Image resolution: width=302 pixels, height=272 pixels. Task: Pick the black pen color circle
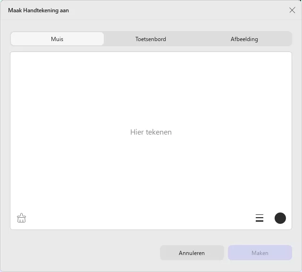click(280, 218)
